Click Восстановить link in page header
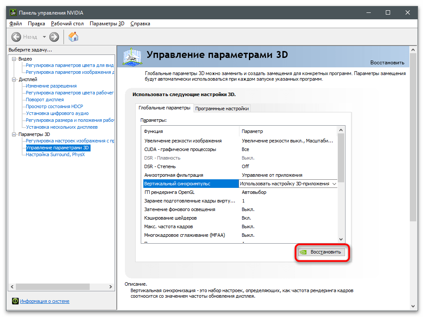The height and width of the screenshot is (317, 424). (x=387, y=63)
